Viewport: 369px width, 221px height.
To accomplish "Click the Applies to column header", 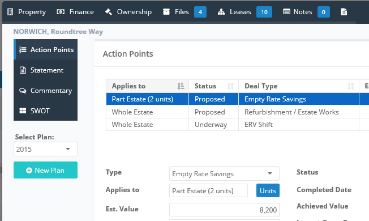I will click(x=147, y=86).
